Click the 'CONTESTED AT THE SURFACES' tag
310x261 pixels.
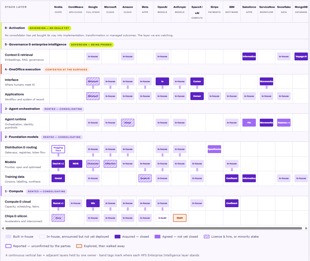coord(66,70)
